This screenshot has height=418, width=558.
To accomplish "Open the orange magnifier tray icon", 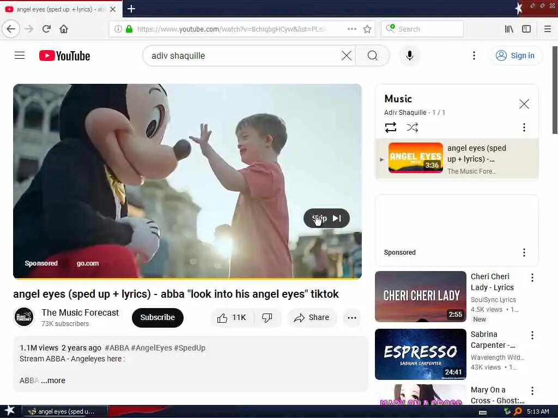I will (x=518, y=411).
